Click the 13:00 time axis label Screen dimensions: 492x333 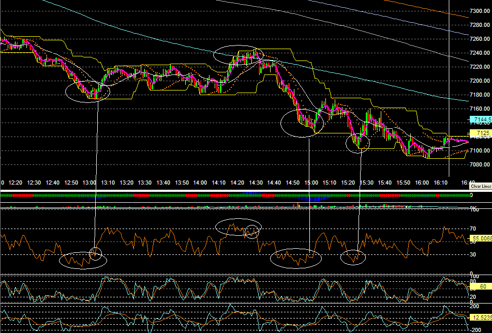click(90, 183)
